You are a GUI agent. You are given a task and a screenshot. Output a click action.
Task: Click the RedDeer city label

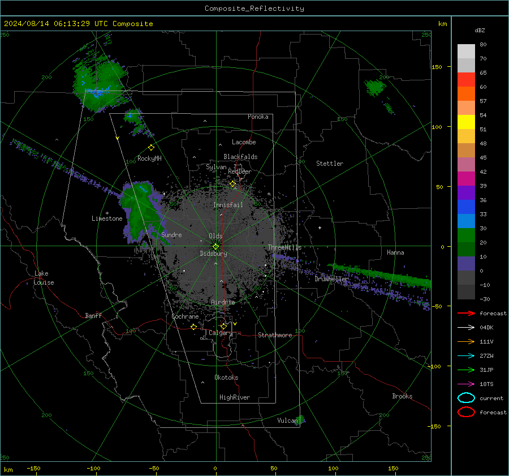[240, 171]
